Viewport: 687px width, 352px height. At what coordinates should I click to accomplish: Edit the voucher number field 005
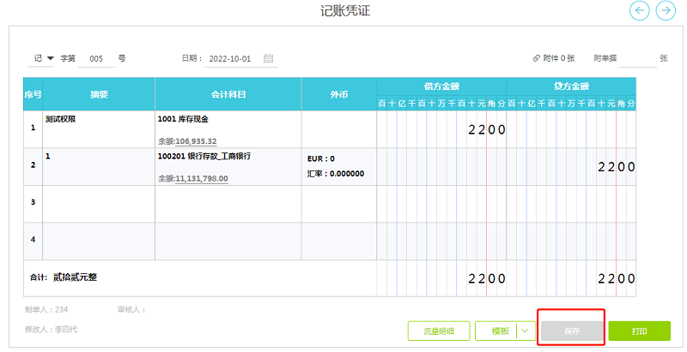coord(96,59)
